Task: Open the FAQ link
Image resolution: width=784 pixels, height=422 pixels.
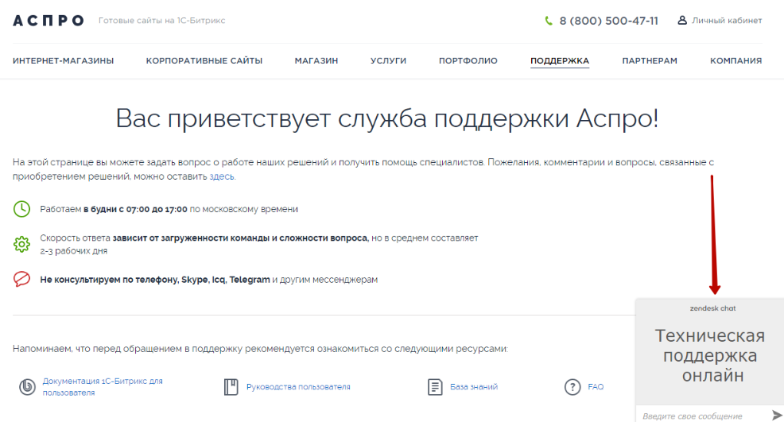Action: point(596,386)
